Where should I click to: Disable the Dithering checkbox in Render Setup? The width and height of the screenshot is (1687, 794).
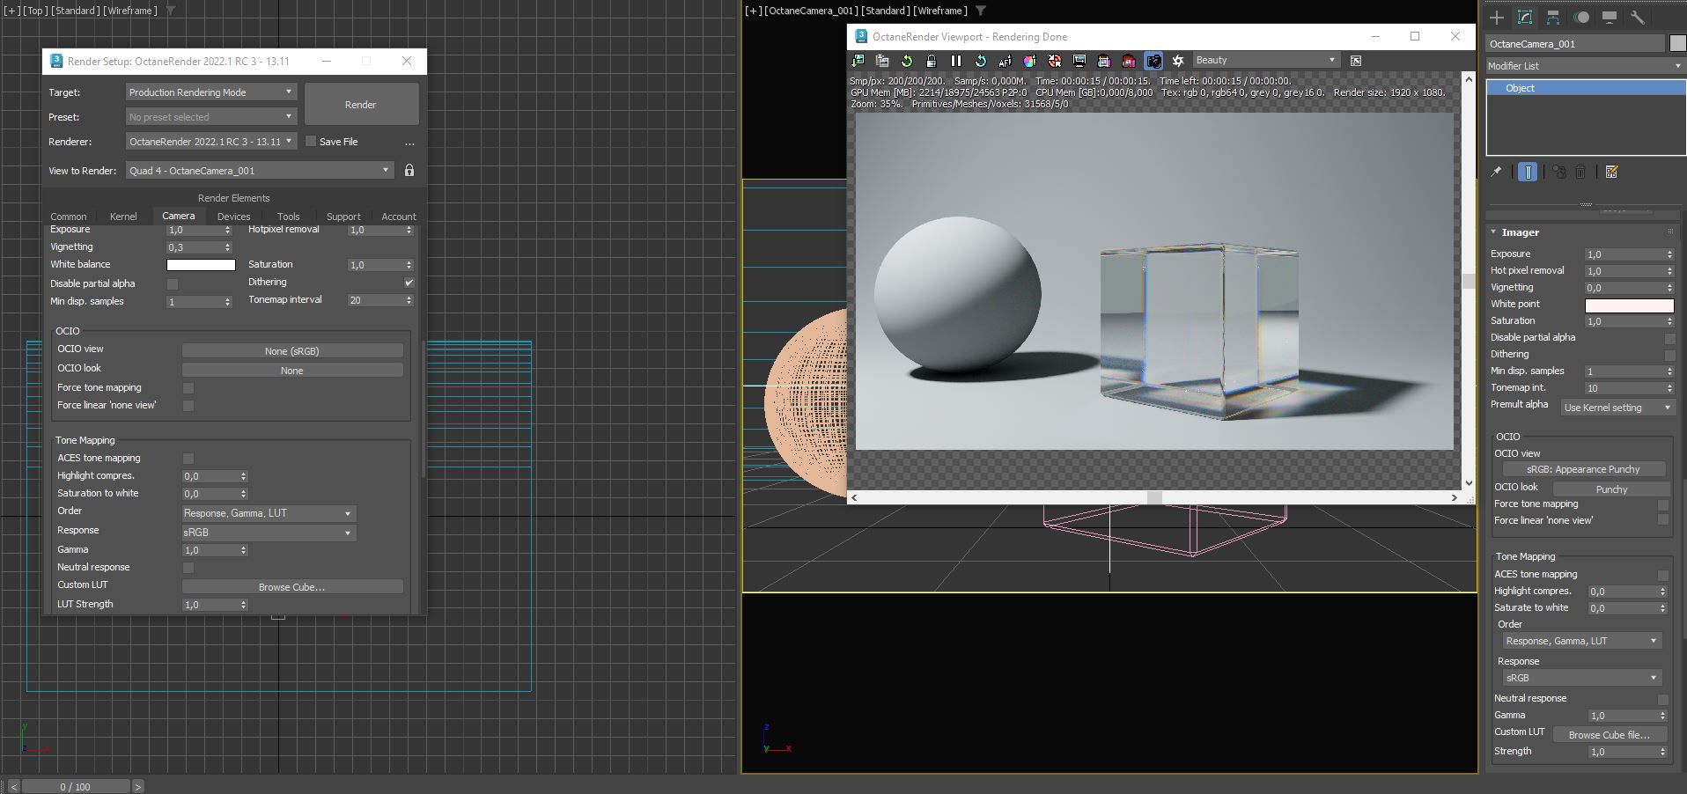click(409, 283)
